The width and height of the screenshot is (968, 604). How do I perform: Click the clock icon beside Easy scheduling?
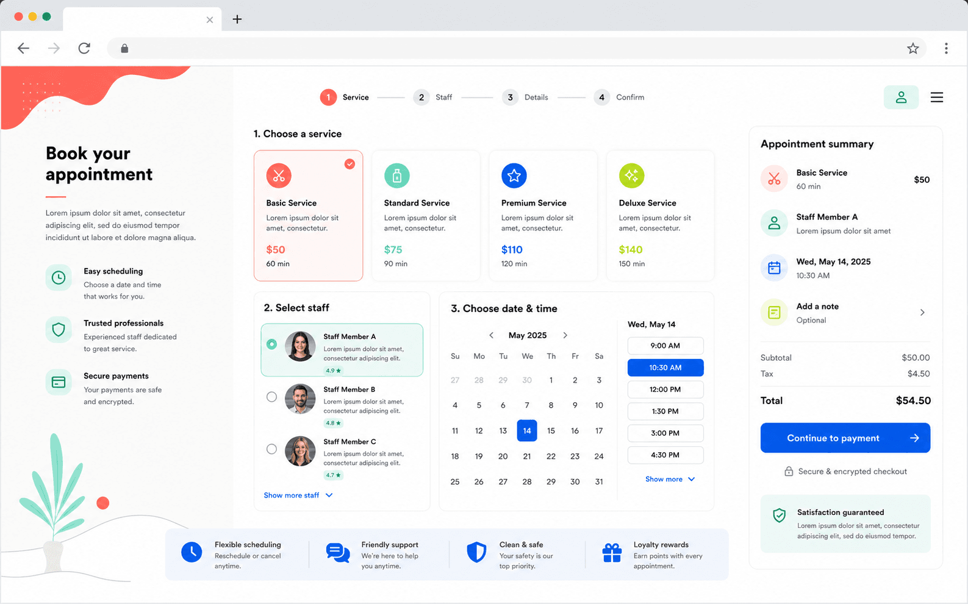[x=59, y=278]
